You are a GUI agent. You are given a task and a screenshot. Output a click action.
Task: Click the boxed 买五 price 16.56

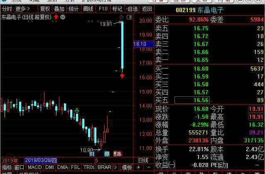pyautogui.click(x=192, y=100)
